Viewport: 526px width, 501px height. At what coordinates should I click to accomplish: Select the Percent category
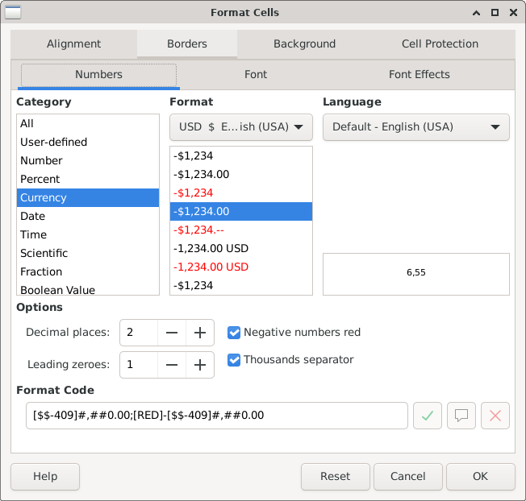click(x=40, y=179)
